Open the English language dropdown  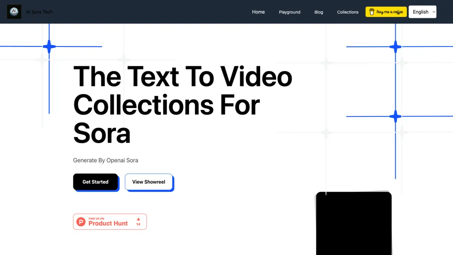pyautogui.click(x=422, y=12)
